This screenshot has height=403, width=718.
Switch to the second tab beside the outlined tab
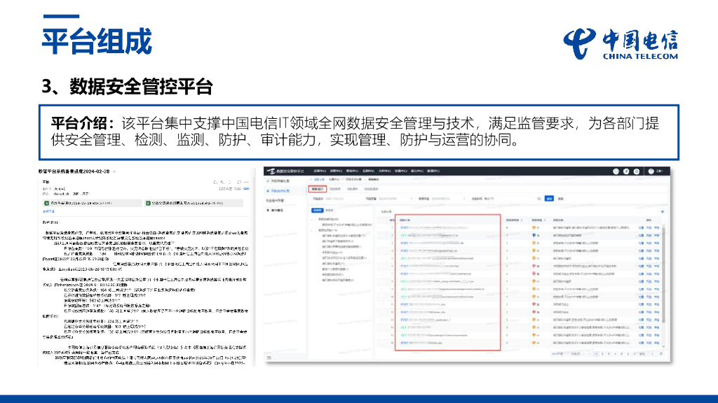(x=334, y=189)
